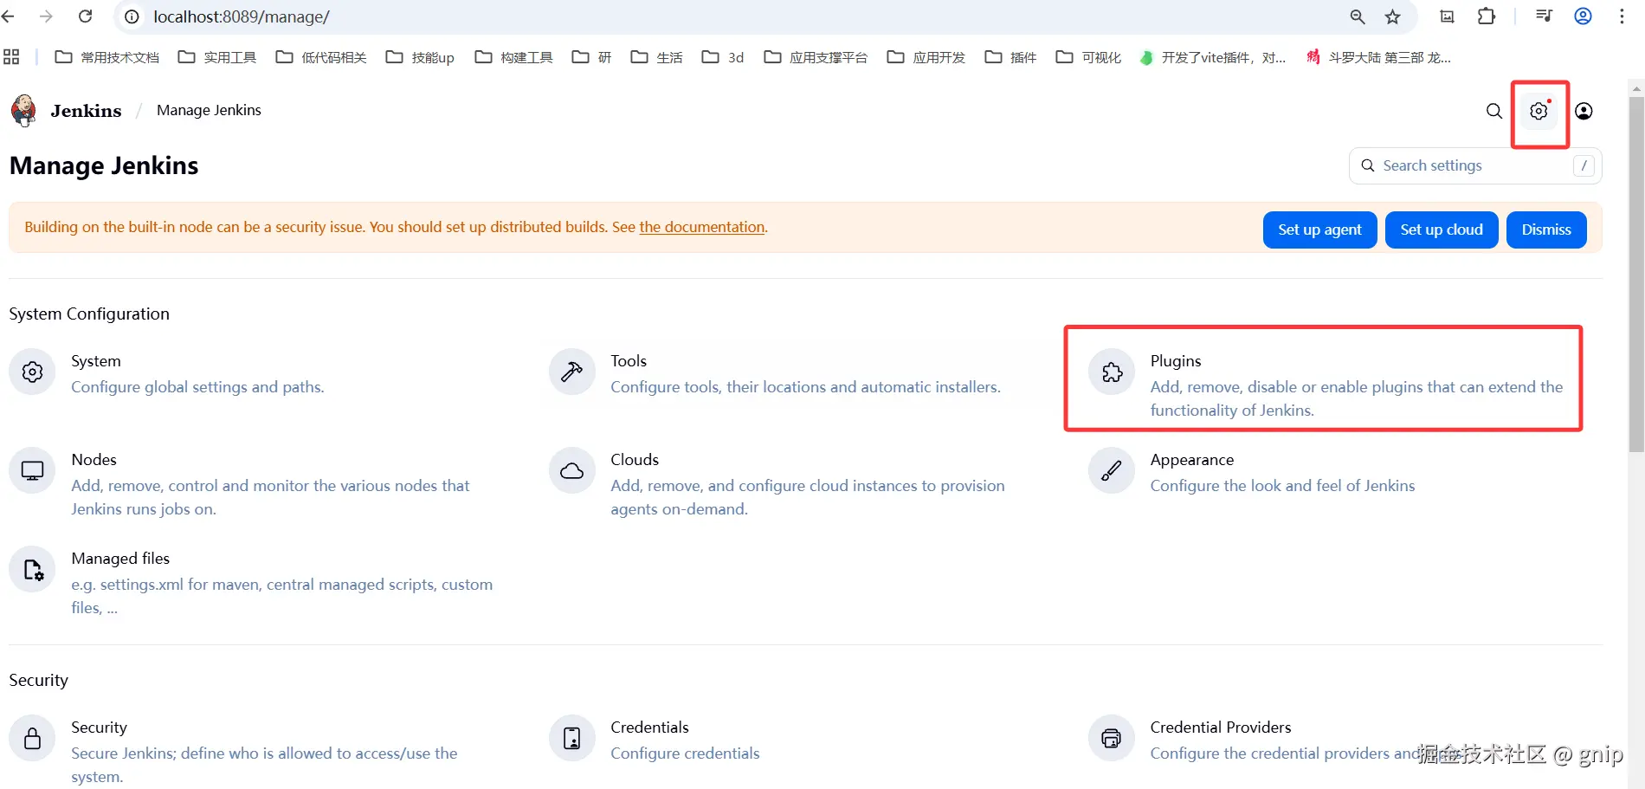This screenshot has width=1645, height=789.
Task: Open the 3d bookmark folder
Action: pyautogui.click(x=722, y=57)
